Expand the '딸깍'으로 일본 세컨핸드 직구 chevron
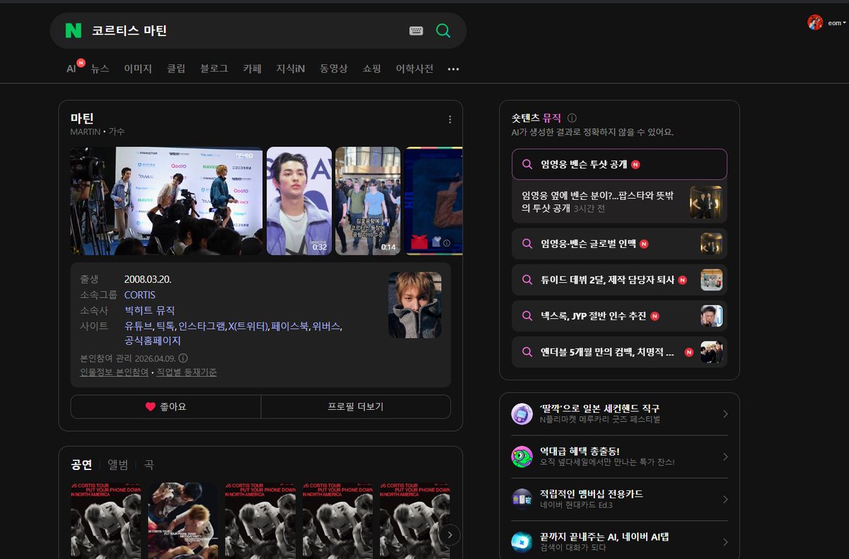Image resolution: width=849 pixels, height=559 pixels. click(x=725, y=414)
